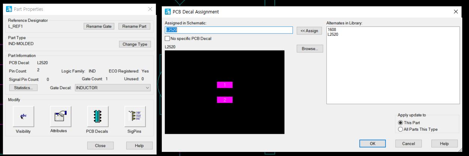Open the Visibility settings icon
This screenshot has height=156, width=469.
pyautogui.click(x=23, y=116)
